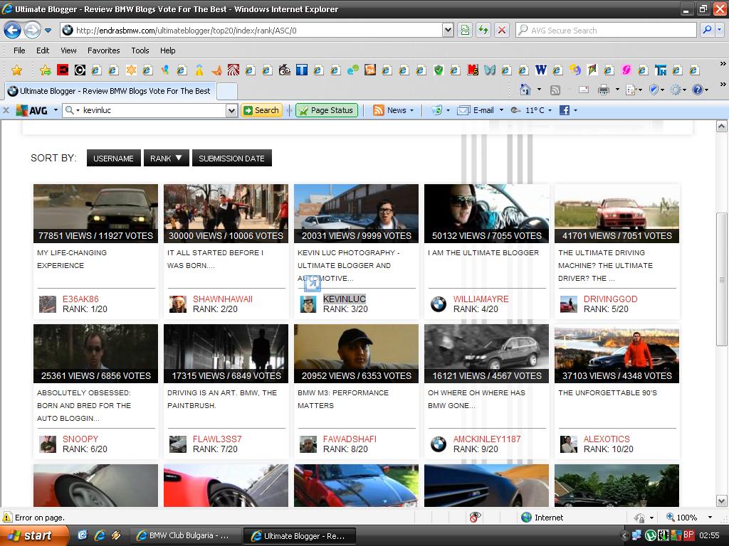The width and height of the screenshot is (729, 546).
Task: Open the Safety shield icon menu
Action: coord(654,90)
